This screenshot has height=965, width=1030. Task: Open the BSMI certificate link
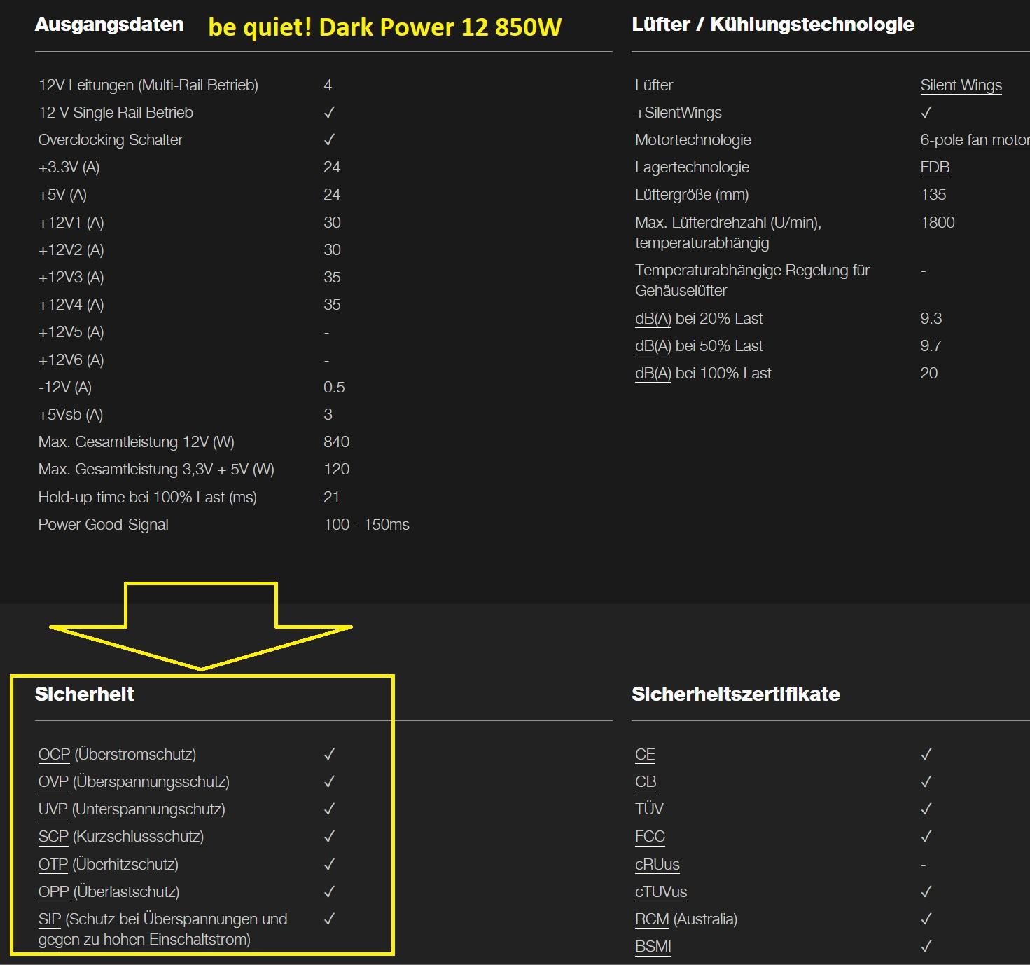click(x=653, y=947)
